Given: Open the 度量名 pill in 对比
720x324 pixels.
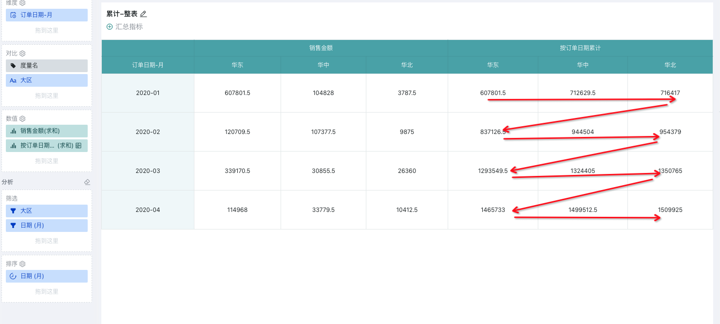Looking at the screenshot, I should tap(47, 66).
